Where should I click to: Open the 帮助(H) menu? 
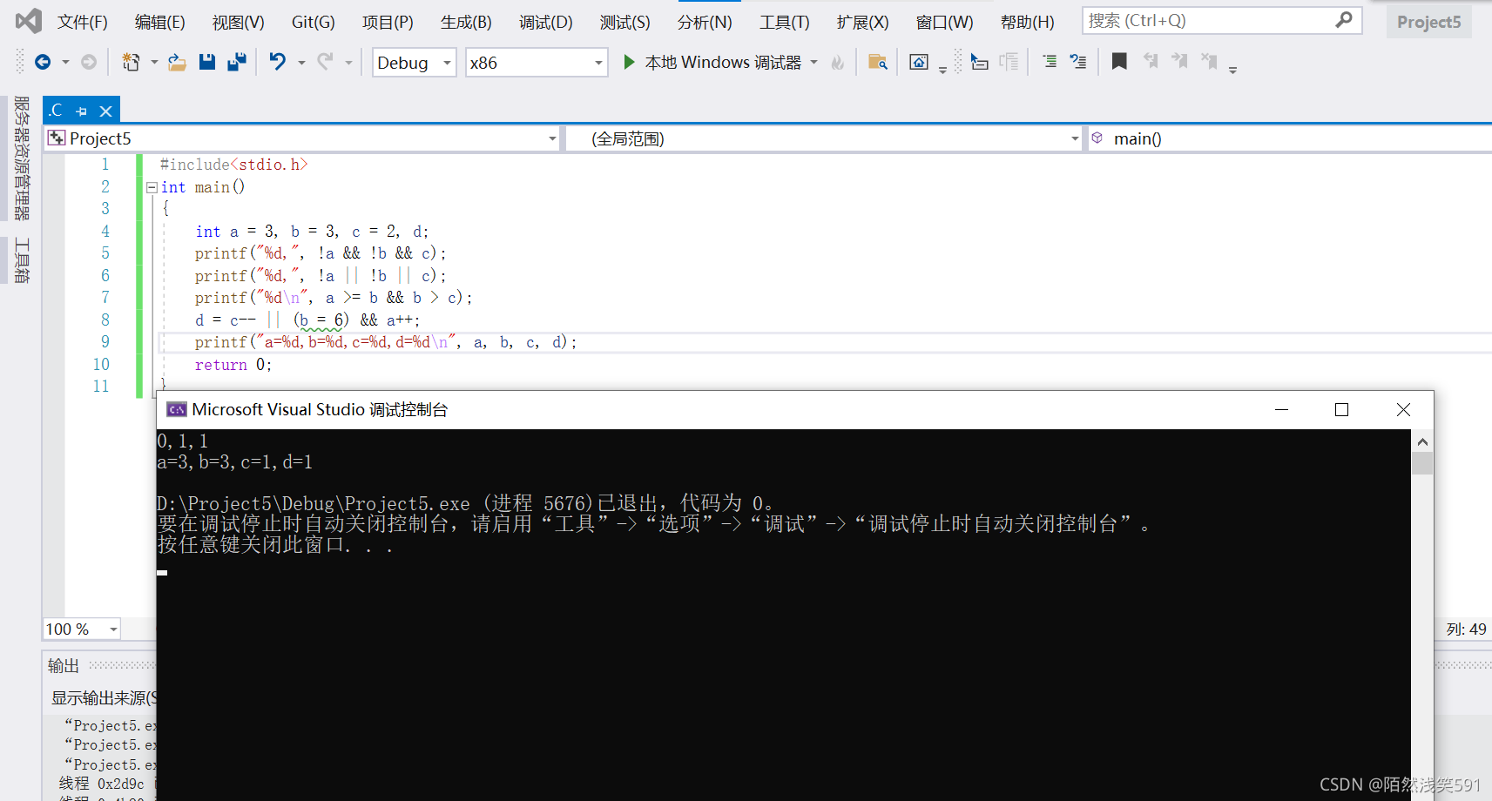pos(1028,22)
